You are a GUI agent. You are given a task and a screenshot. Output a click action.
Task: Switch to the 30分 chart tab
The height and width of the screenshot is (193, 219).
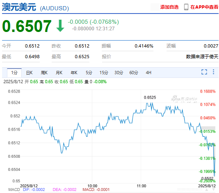[119, 73]
